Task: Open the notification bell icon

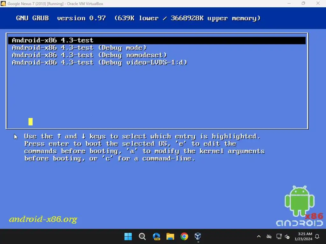Action: (x=317, y=236)
